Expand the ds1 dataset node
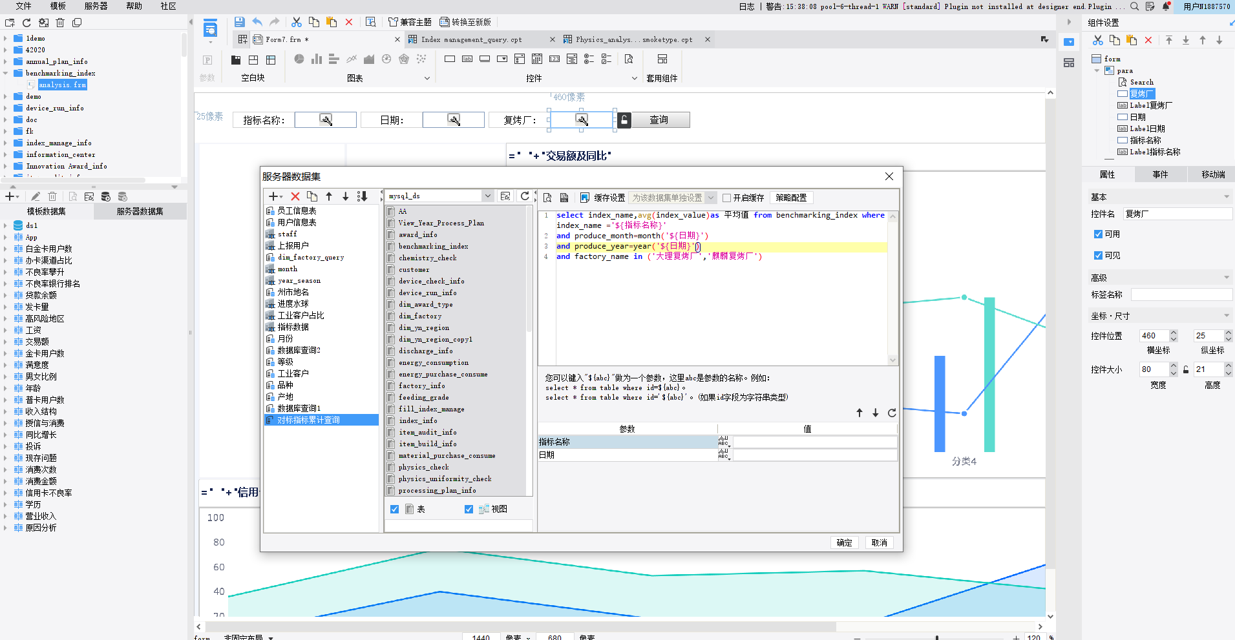This screenshot has height=640, width=1235. point(6,225)
